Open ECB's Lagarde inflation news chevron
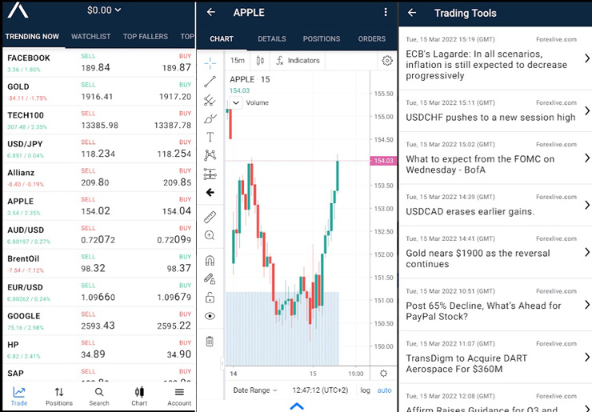 [587, 58]
